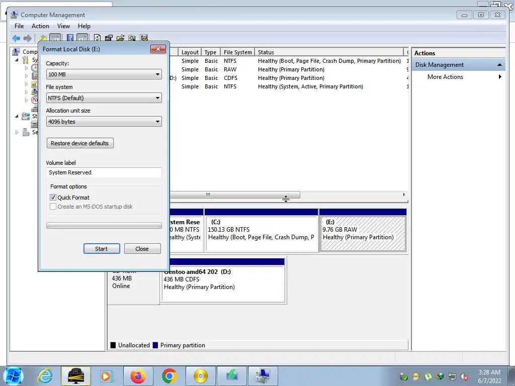Click the magnifier folder toolbar icon
This screenshot has width=515, height=386.
tap(132, 38)
